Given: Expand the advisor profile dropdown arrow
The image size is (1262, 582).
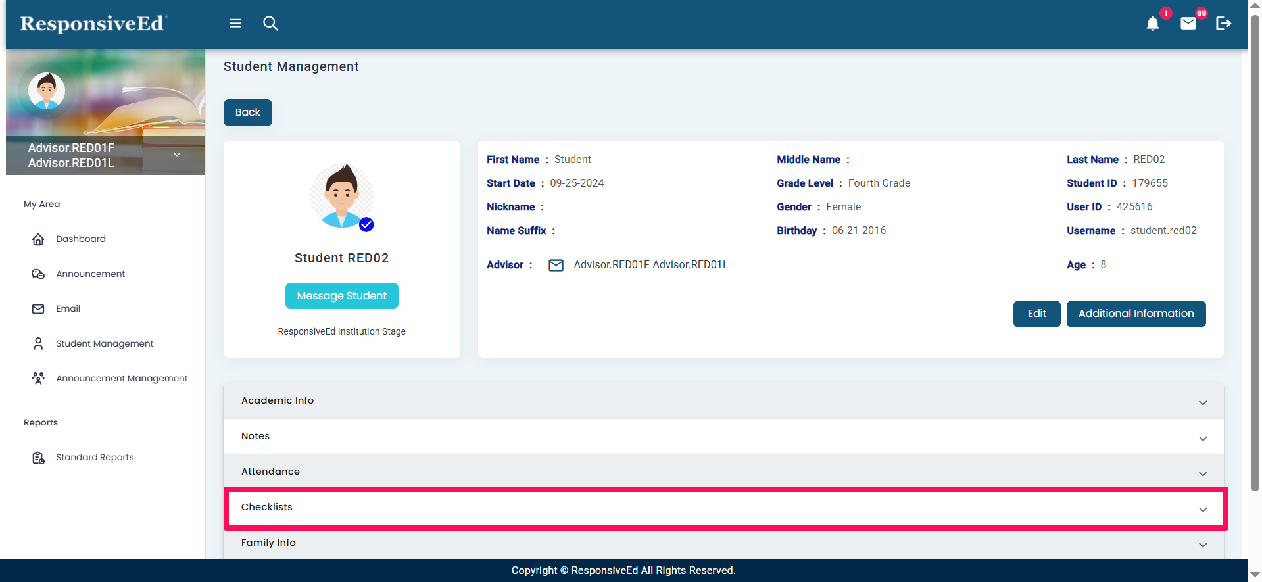Looking at the screenshot, I should (177, 155).
